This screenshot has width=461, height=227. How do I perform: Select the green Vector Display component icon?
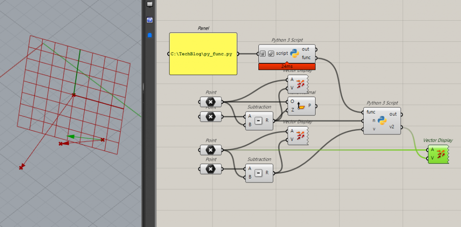pos(441,154)
